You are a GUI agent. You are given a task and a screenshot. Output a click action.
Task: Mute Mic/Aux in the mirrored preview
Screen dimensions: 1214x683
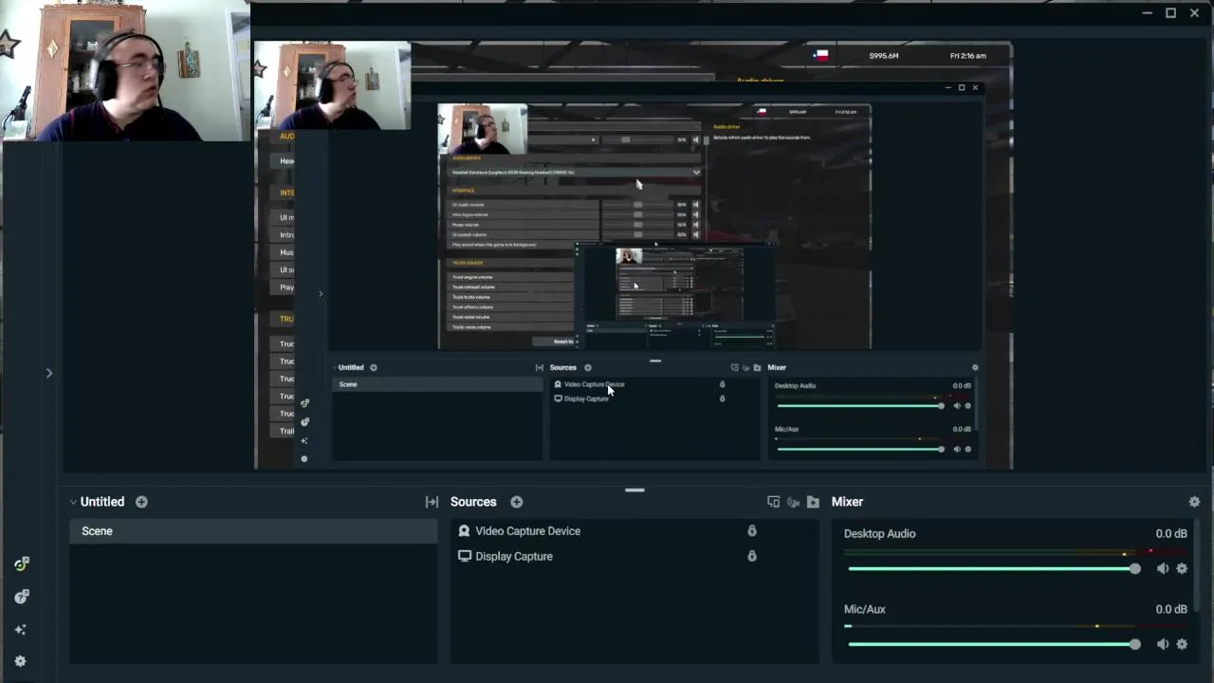tap(956, 449)
